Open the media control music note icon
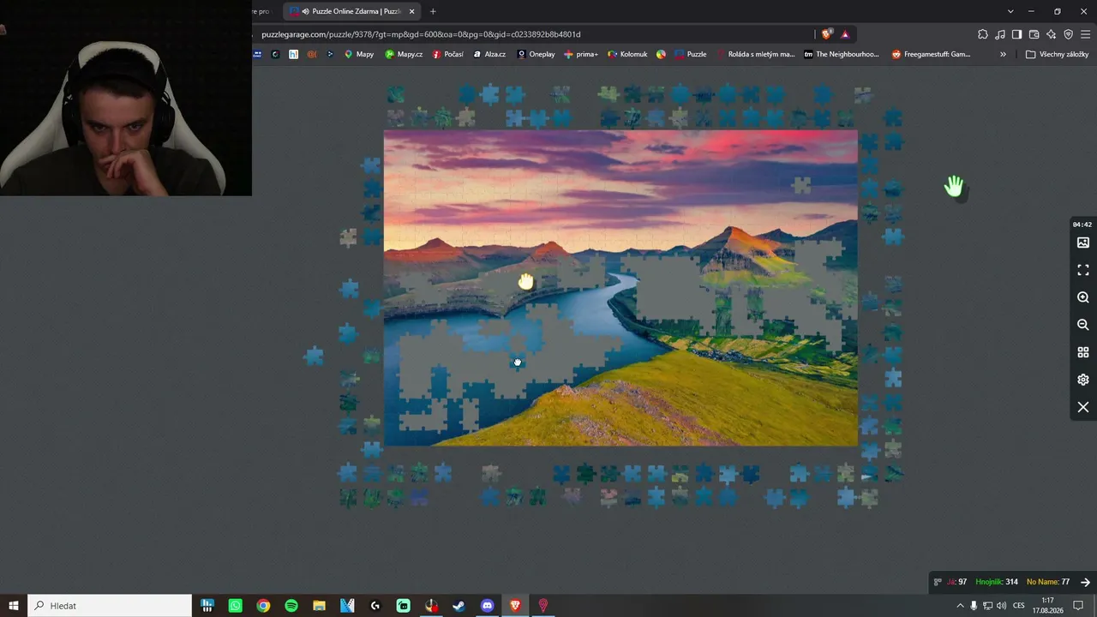 [1000, 34]
